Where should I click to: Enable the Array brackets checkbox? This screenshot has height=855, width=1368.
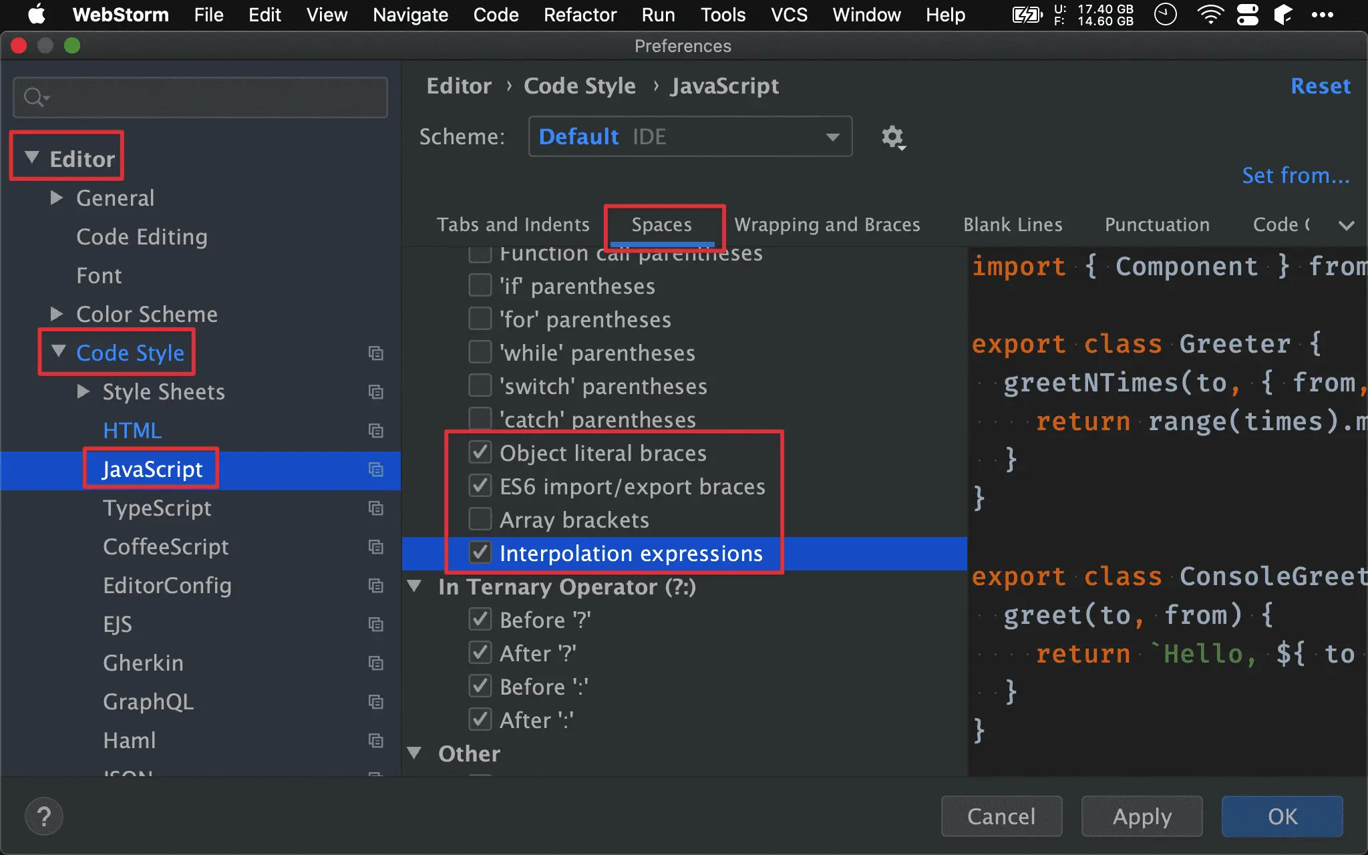480,520
